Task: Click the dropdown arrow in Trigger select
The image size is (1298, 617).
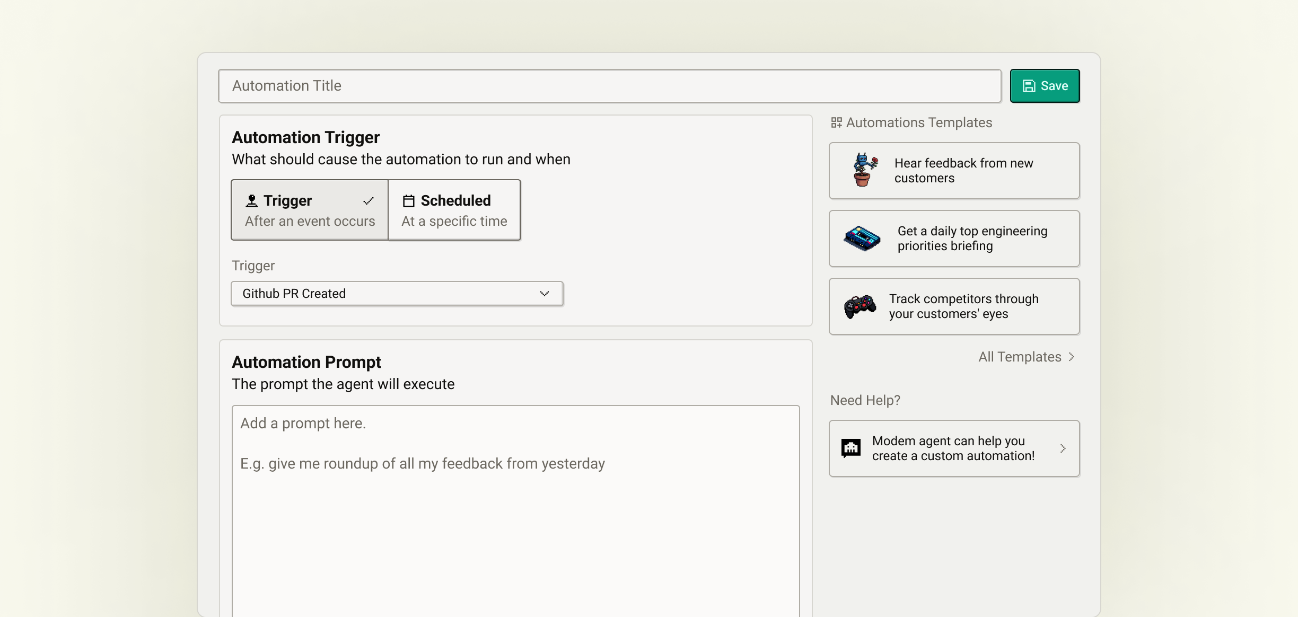Action: (x=545, y=294)
